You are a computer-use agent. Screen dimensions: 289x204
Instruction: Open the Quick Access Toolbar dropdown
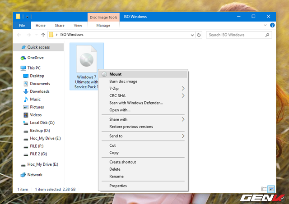pos(27,17)
